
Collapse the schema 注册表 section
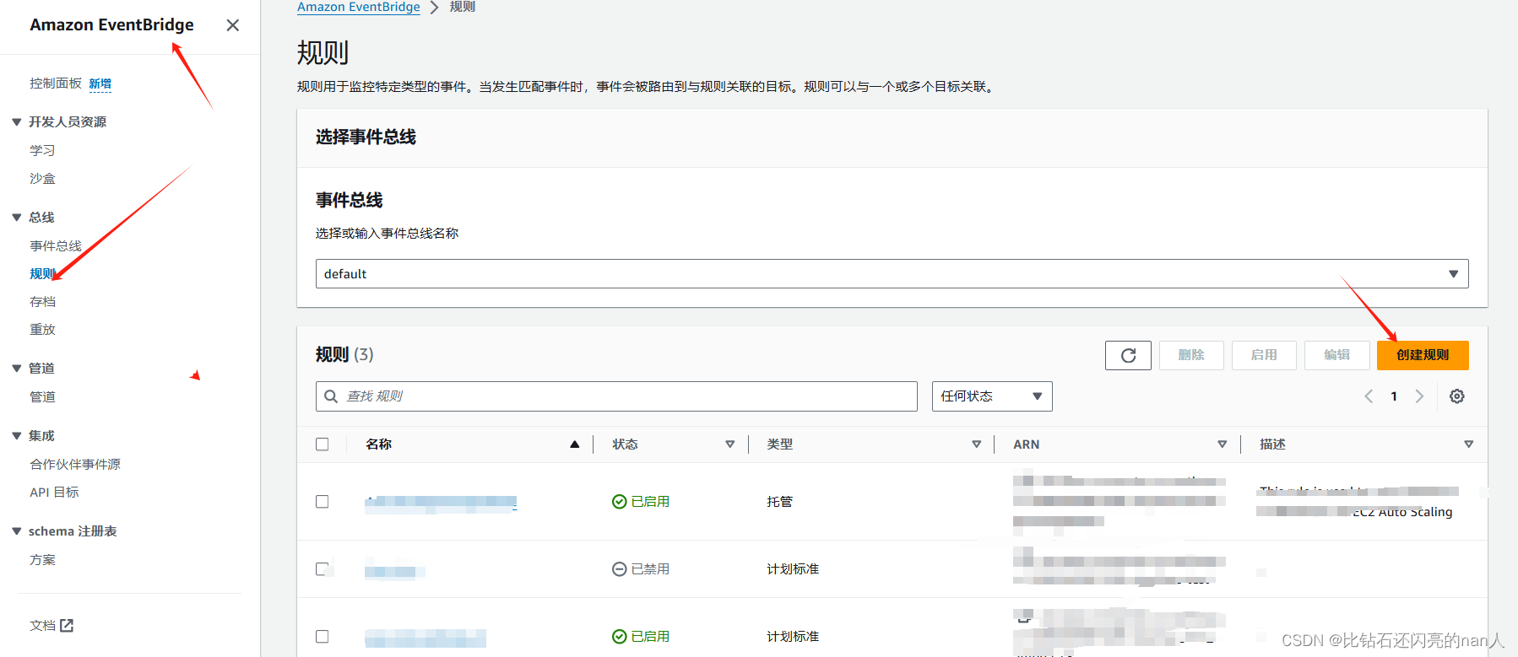pos(16,531)
